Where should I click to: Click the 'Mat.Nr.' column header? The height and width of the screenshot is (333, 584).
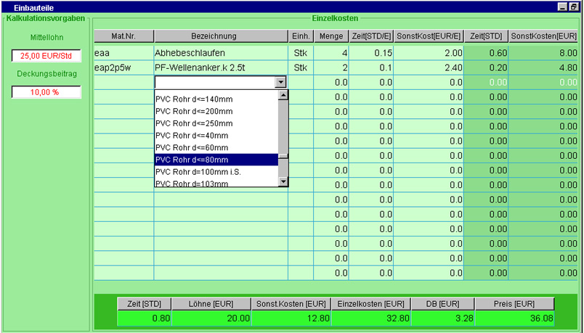[123, 36]
